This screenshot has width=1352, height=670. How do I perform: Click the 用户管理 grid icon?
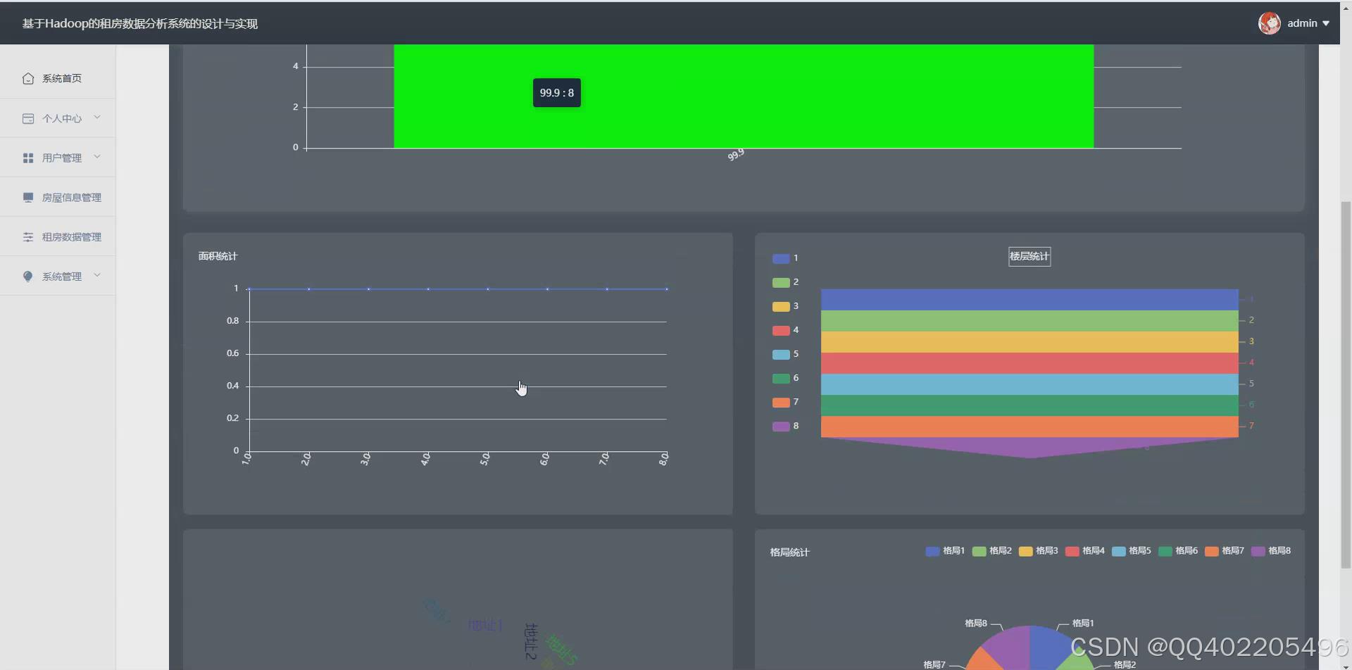(28, 158)
